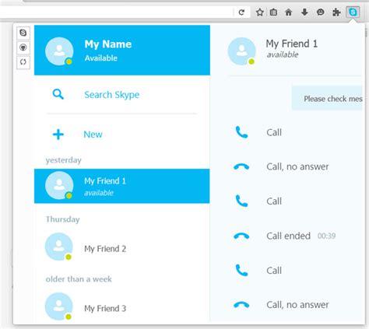
Task: Click My Friend 3 avatar picture
Action: pos(59,306)
